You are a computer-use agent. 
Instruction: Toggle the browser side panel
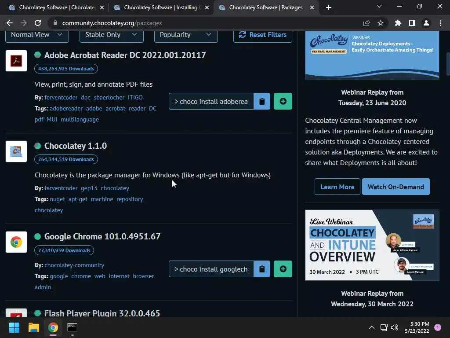pos(412,23)
